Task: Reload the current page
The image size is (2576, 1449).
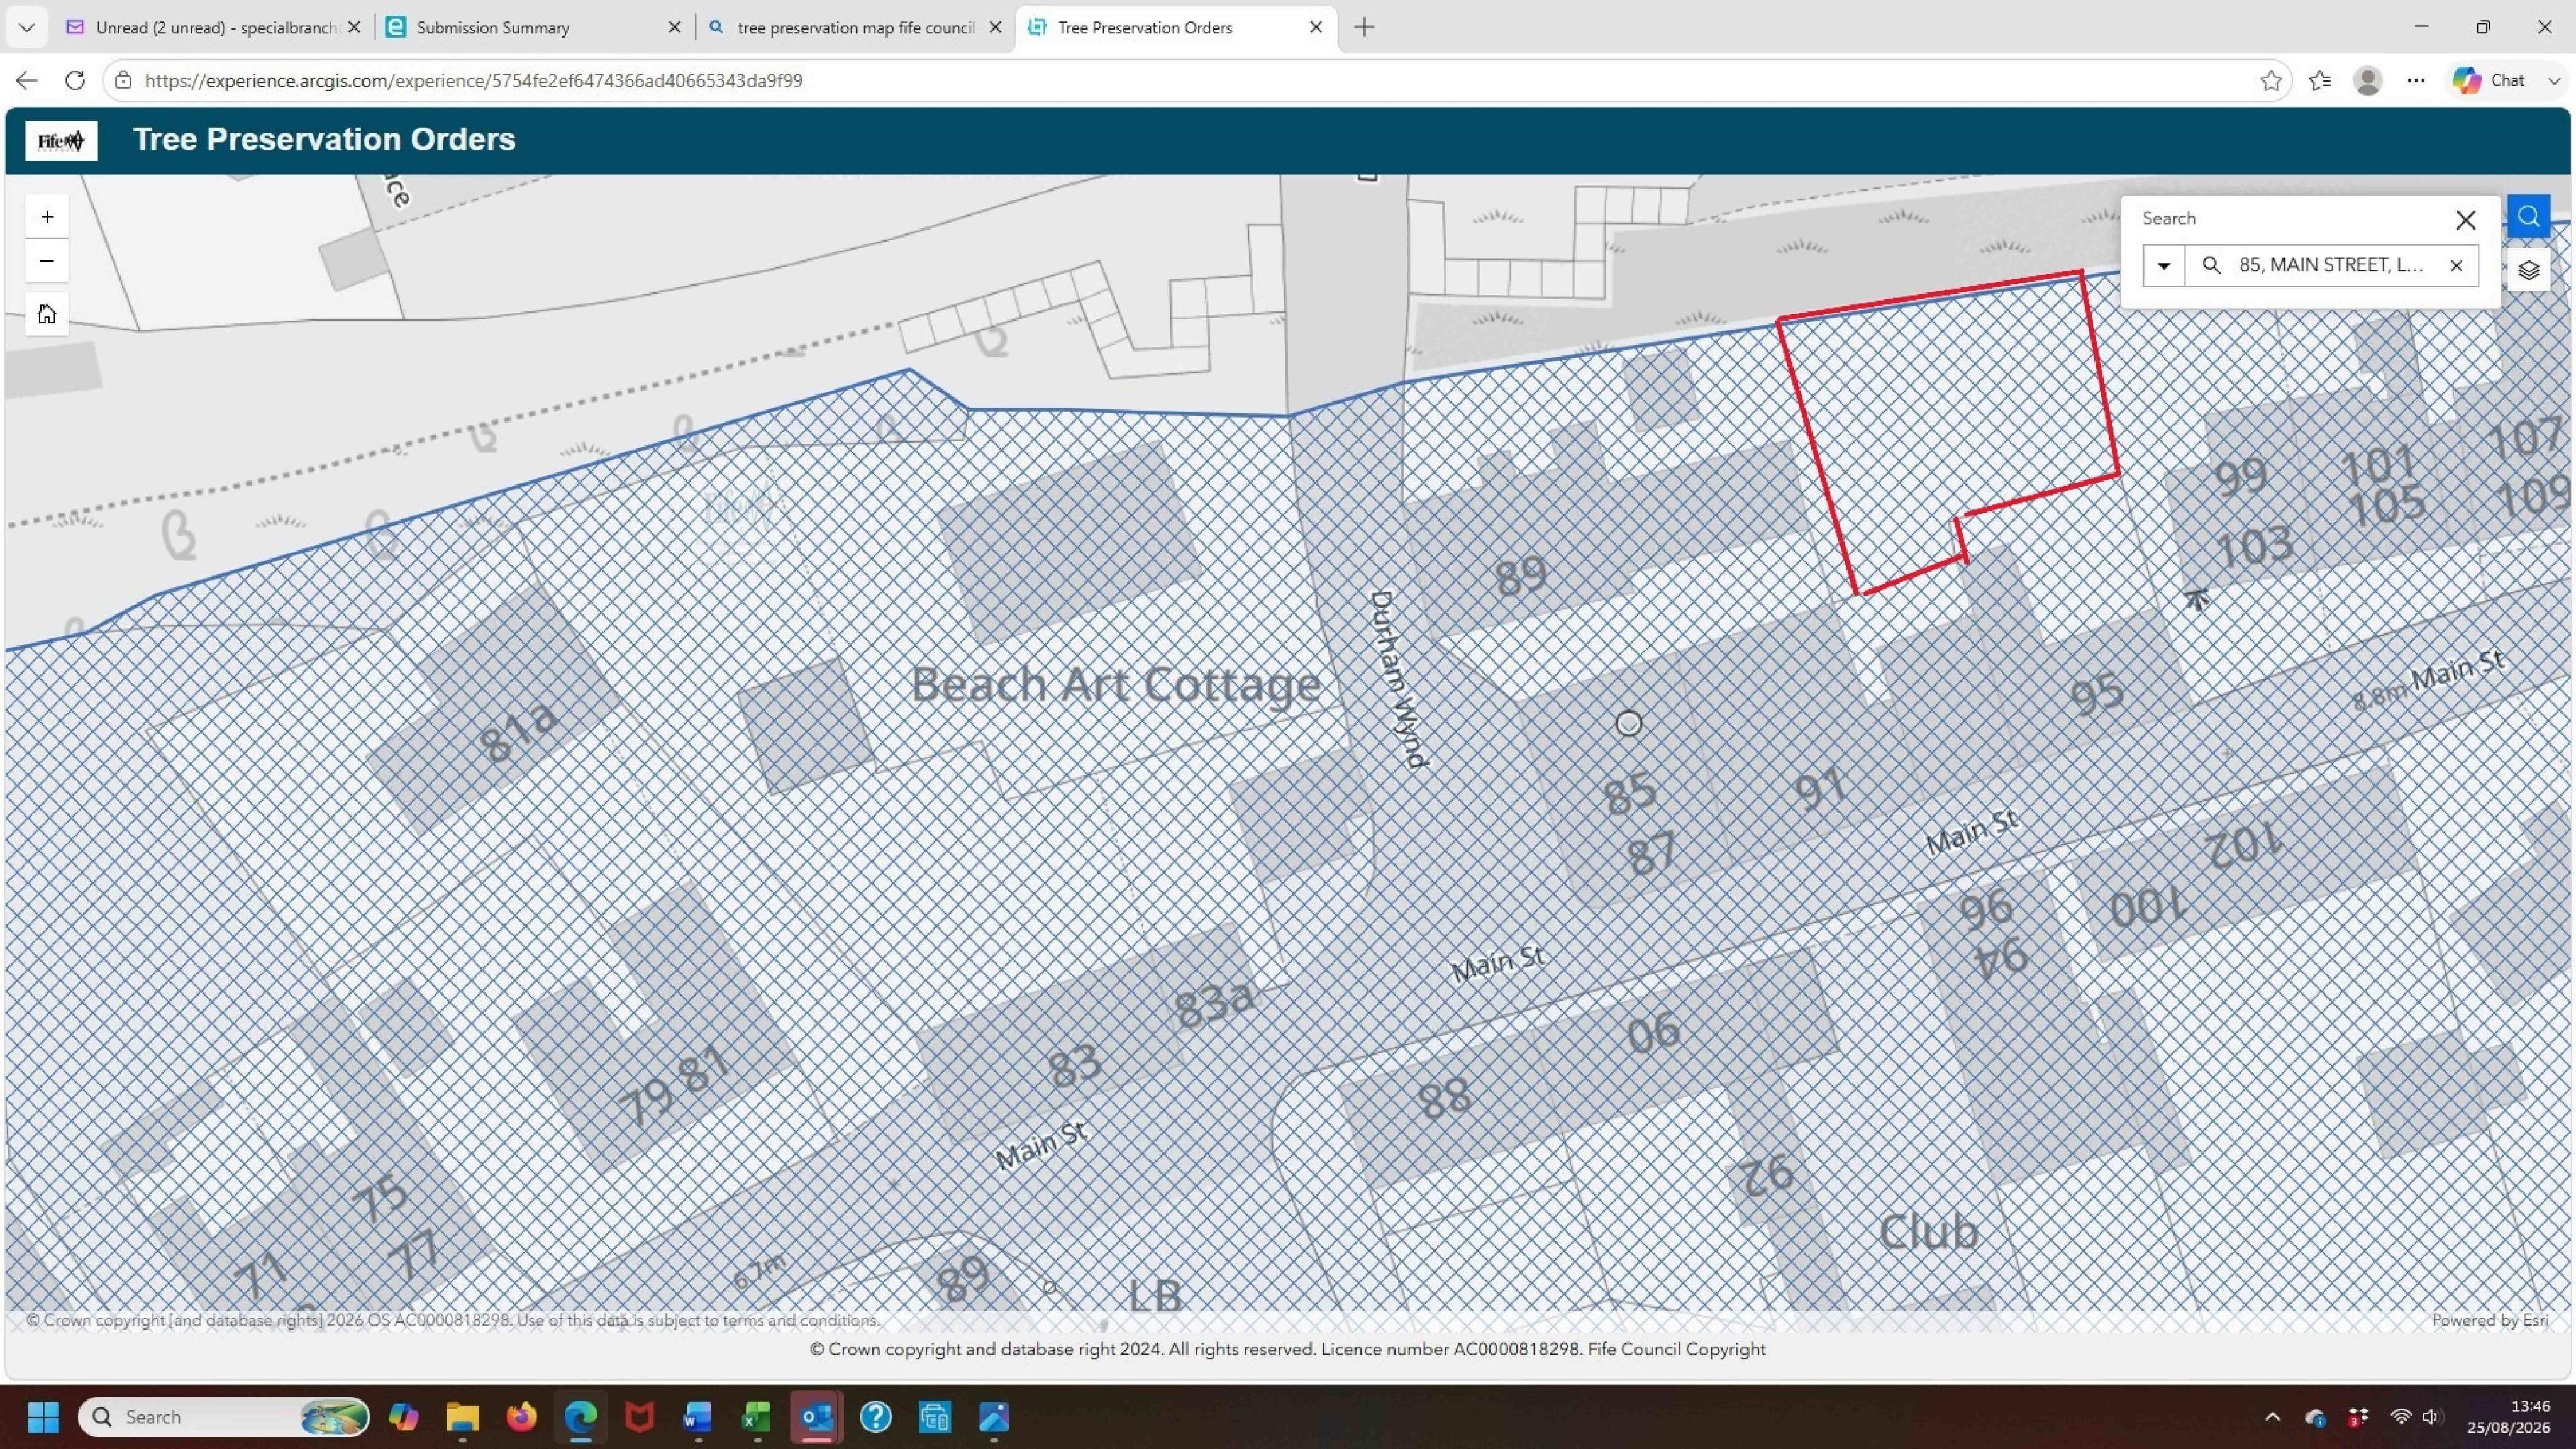Action: (x=75, y=80)
